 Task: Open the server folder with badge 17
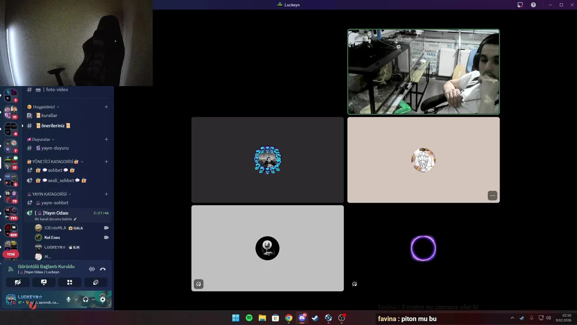click(11, 162)
